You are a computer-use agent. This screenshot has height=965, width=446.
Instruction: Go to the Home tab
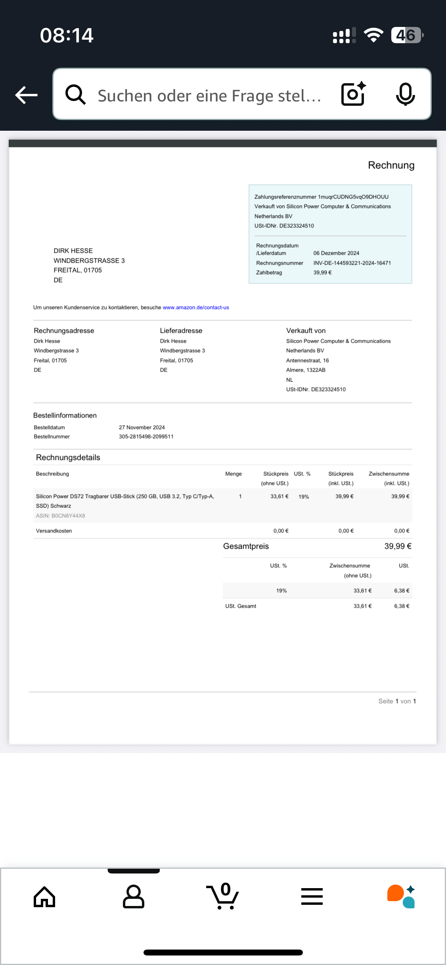44,896
